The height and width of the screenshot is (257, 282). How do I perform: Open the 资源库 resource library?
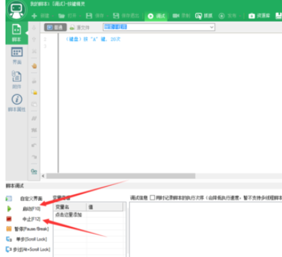click(259, 16)
